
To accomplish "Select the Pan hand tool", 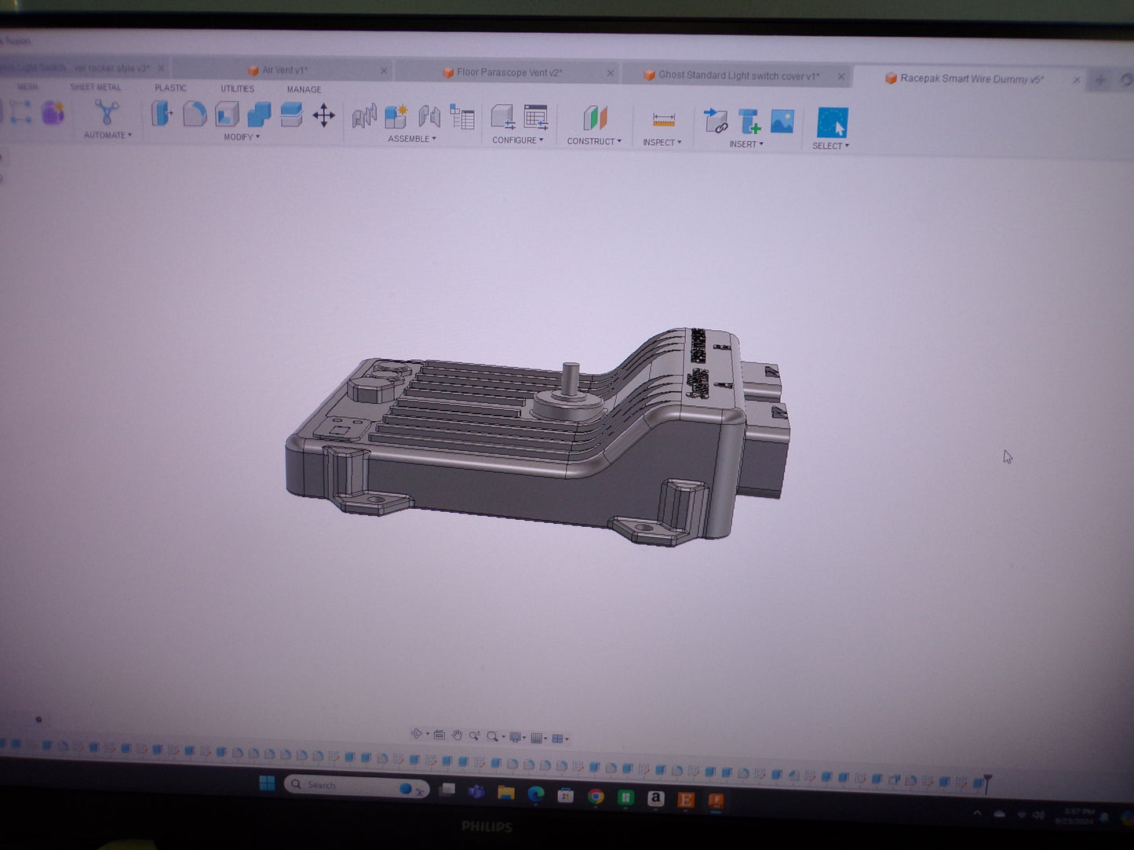I will pyautogui.click(x=457, y=736).
